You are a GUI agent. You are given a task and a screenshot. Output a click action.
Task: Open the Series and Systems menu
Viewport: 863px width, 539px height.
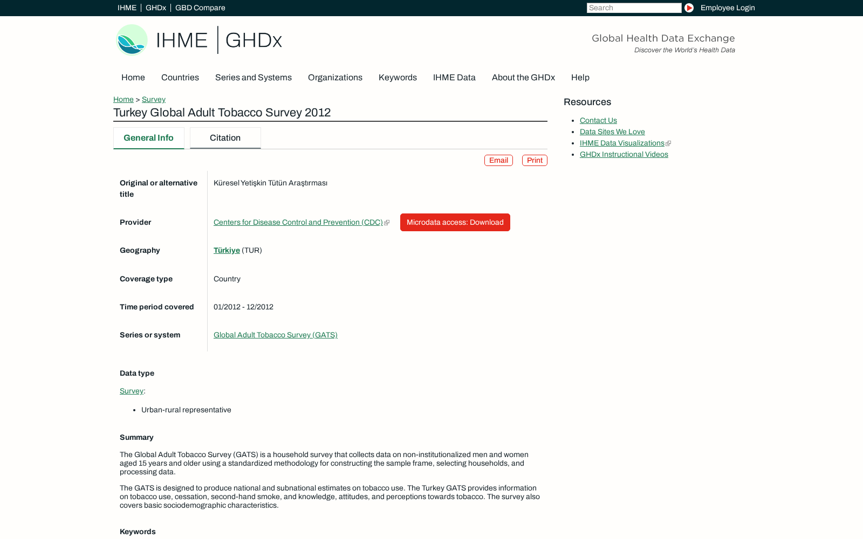(254, 78)
